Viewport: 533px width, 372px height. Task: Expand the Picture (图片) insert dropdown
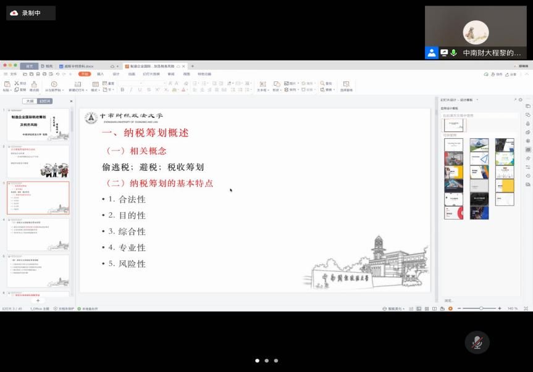pyautogui.click(x=300, y=83)
